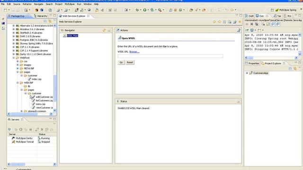The height and width of the screenshot is (170, 303).
Task: Toggle Link with Editor in Project Explorer
Action: tap(295, 68)
